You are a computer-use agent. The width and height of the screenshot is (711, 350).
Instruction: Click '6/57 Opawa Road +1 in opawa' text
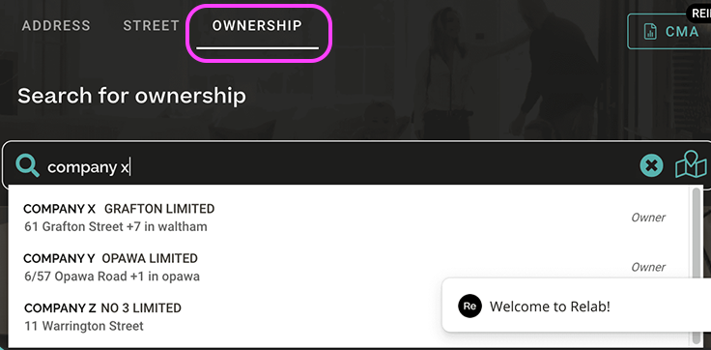click(x=112, y=276)
